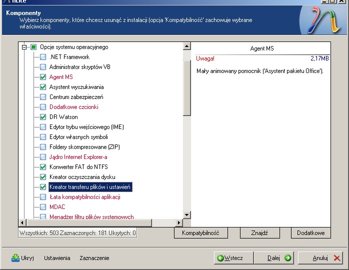This screenshot has width=349, height=270.
Task: Select the MDAC label
Action: point(57,207)
